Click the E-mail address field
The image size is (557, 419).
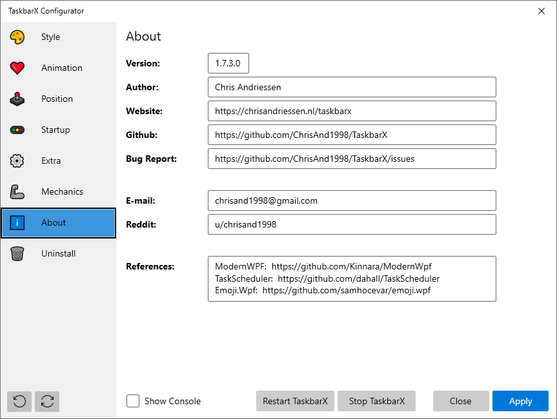[x=352, y=200]
